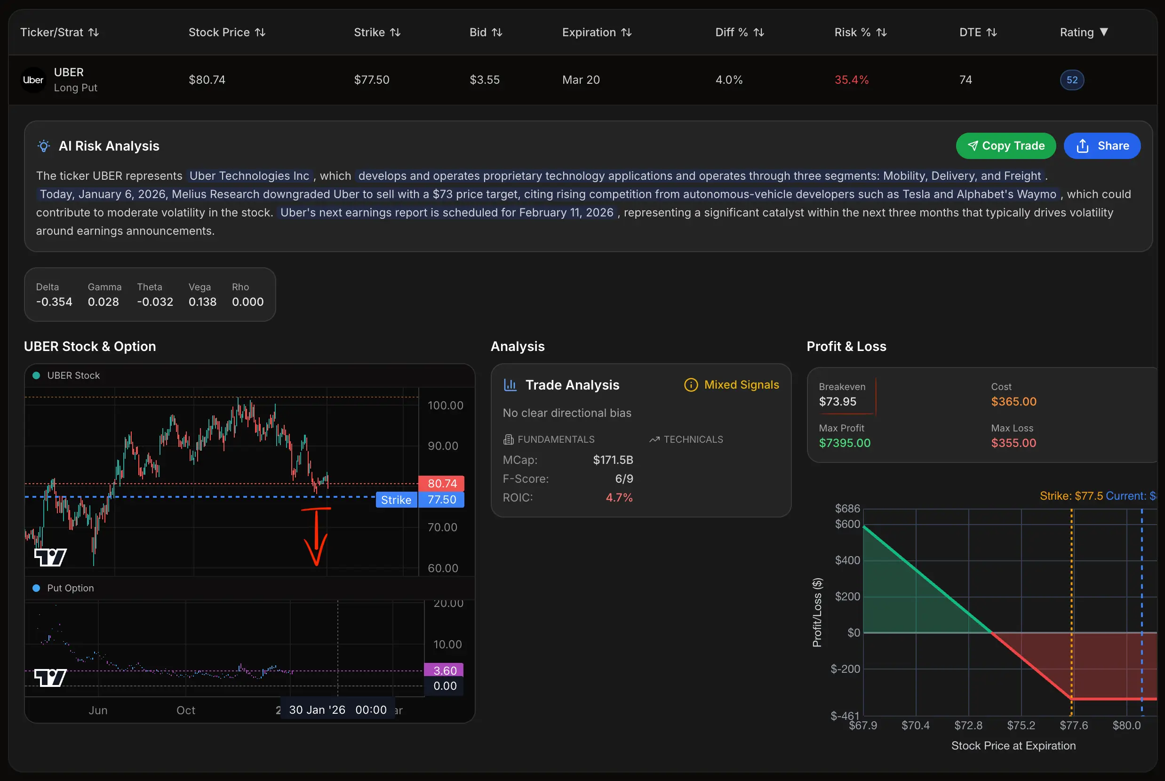
Task: Click the risk cell 35.4%
Action: tap(851, 80)
